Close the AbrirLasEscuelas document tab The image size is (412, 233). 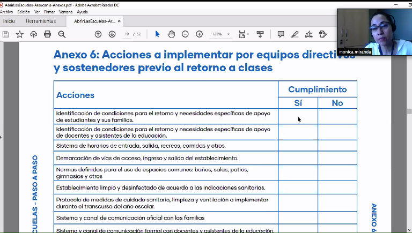pos(120,21)
